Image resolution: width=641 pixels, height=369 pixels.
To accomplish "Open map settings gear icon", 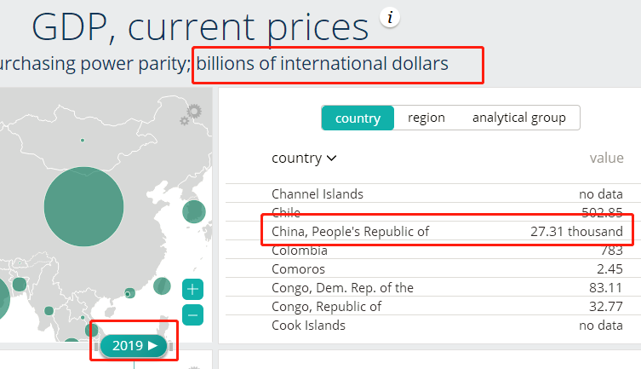I will click(x=191, y=114).
